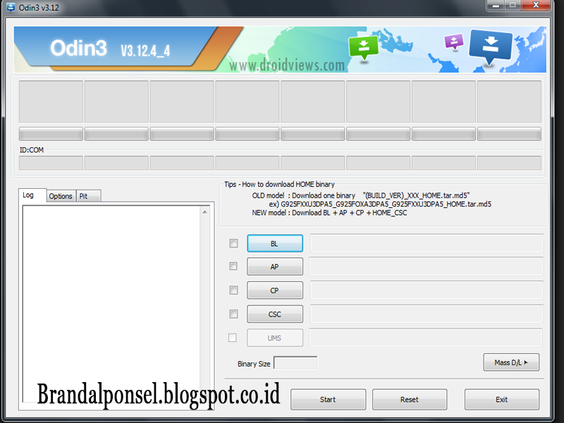
Task: Click the first progress bar slot
Action: point(51,134)
